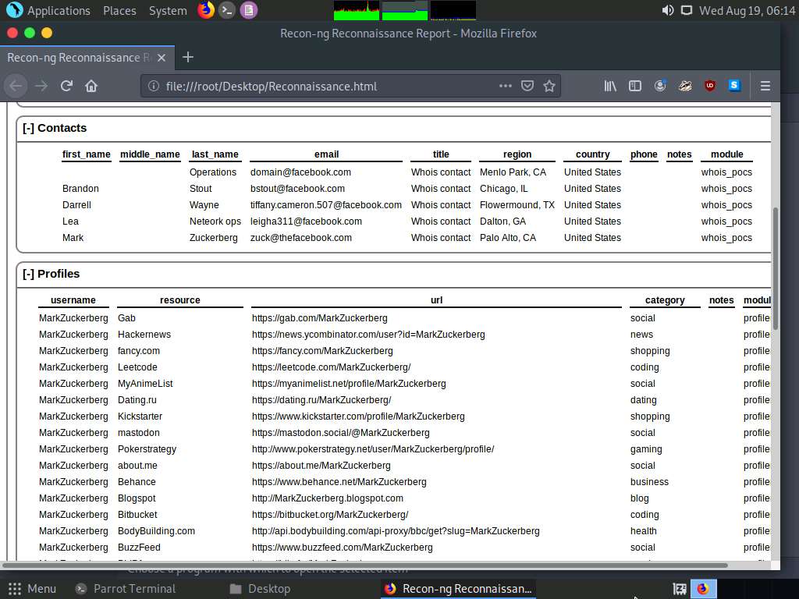
Task: Click the blue S extension icon
Action: point(734,86)
